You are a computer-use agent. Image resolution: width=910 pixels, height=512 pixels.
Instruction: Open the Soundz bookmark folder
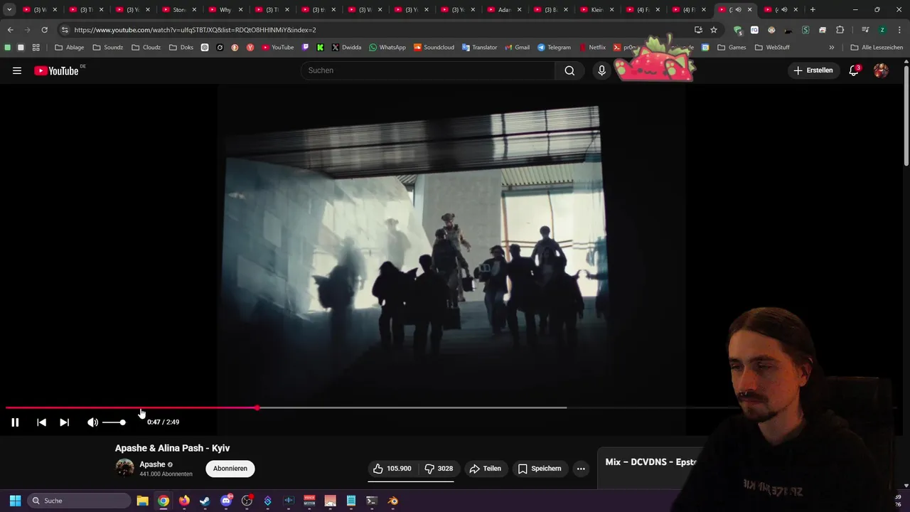[107, 48]
